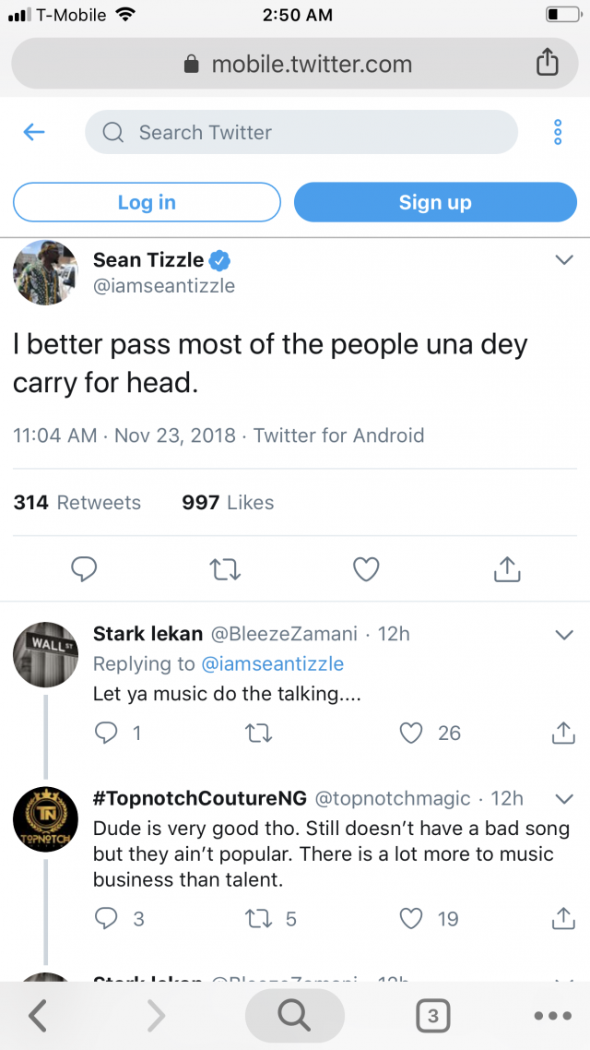Open the three-dot options menu by search
The height and width of the screenshot is (1050, 590).
pos(558,133)
